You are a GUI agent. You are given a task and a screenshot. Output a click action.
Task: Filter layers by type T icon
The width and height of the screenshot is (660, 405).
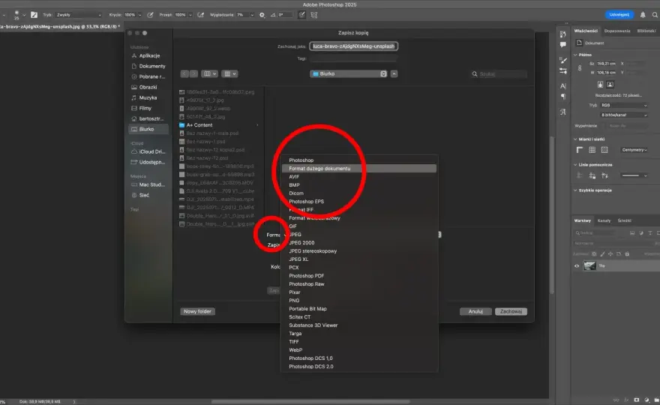click(x=650, y=232)
